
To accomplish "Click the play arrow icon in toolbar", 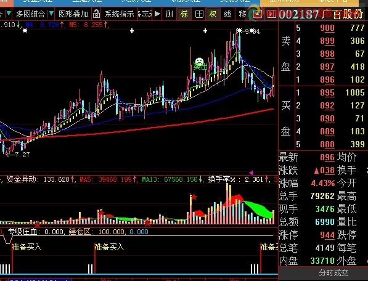I will 157,14.
